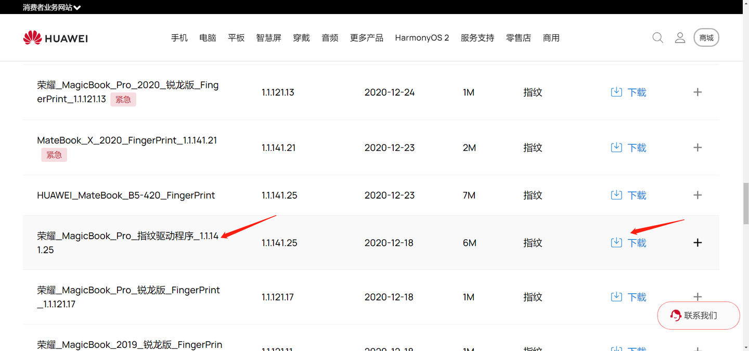This screenshot has width=749, height=351.
Task: Click the headset icon in 联系我们
Action: [676, 315]
